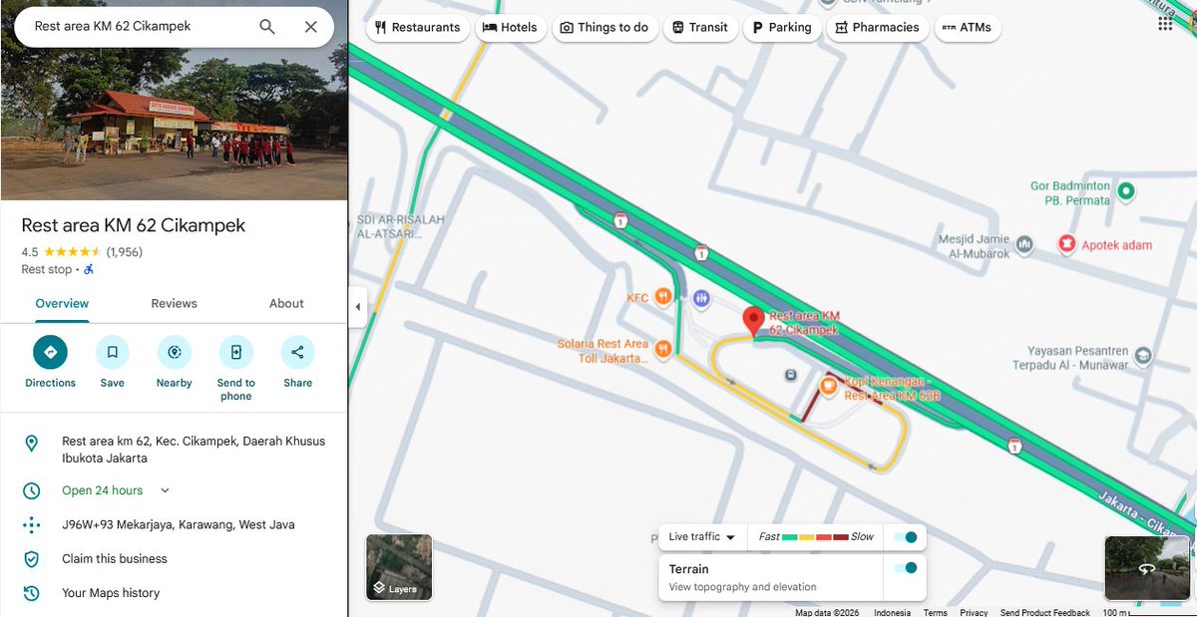Click Claim this business text
The image size is (1197, 617).
115,559
